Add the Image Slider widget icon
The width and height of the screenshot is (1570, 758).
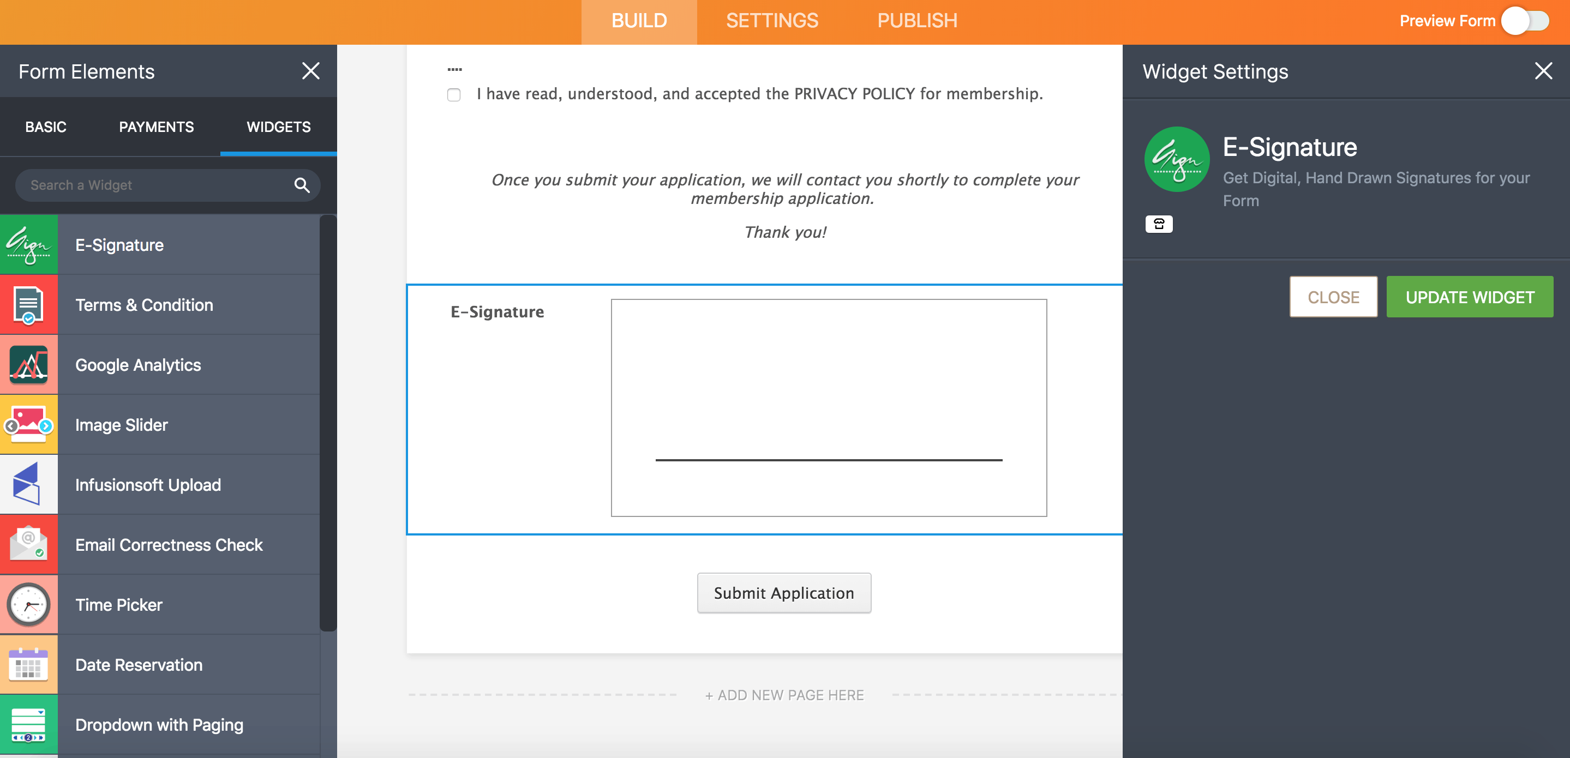point(29,425)
